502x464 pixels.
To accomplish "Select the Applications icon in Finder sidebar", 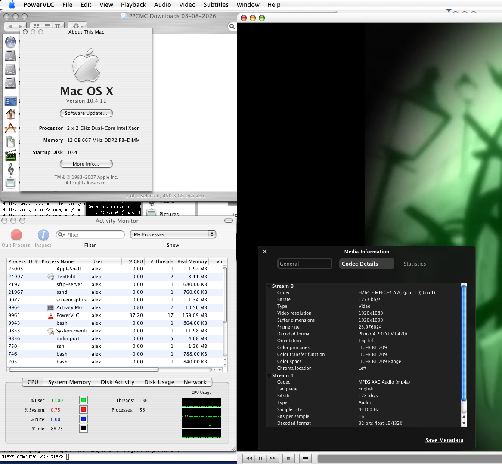I will click(x=11, y=128).
